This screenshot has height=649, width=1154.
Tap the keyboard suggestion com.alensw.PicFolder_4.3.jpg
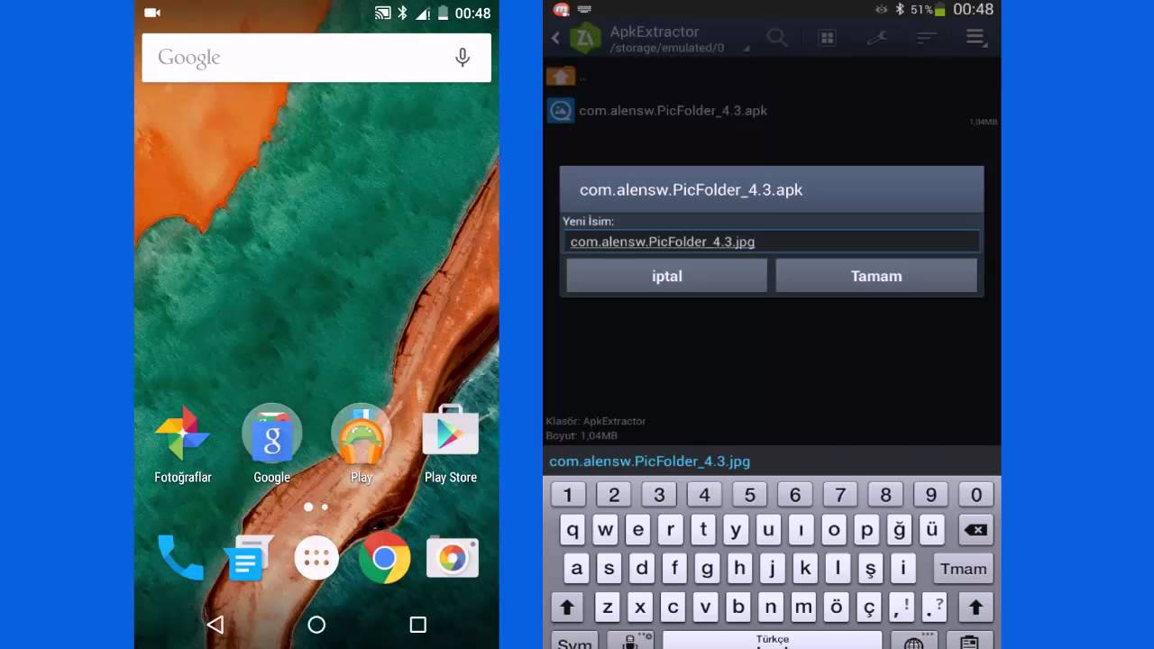tap(649, 462)
